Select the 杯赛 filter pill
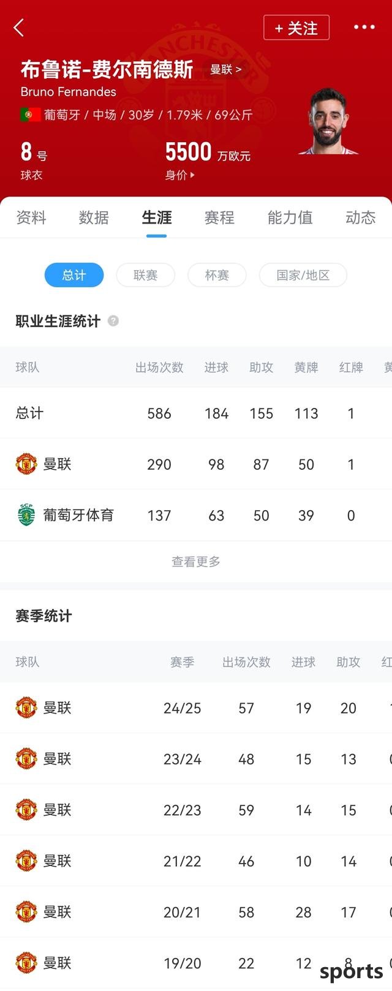This screenshot has height=991, width=392. pos(217,275)
